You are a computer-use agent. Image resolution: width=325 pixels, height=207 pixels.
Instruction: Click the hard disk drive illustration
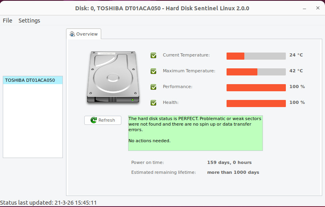click(113, 78)
